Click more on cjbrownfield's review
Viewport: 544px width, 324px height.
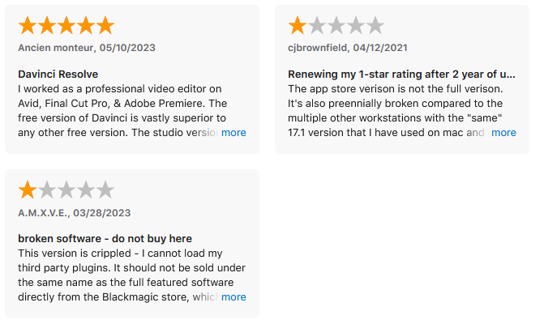pos(503,133)
